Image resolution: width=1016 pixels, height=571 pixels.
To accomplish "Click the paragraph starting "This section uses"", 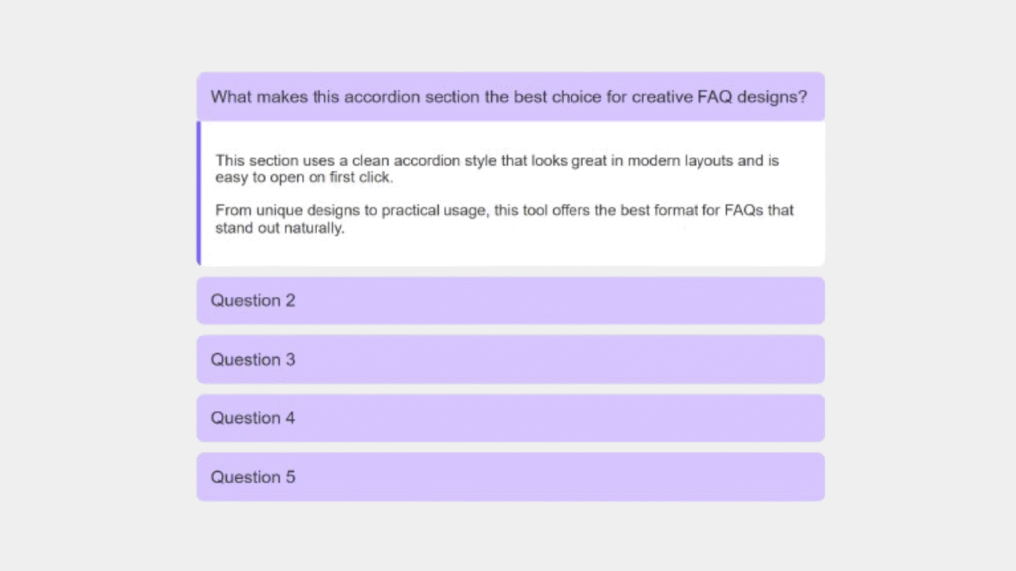I will [496, 169].
